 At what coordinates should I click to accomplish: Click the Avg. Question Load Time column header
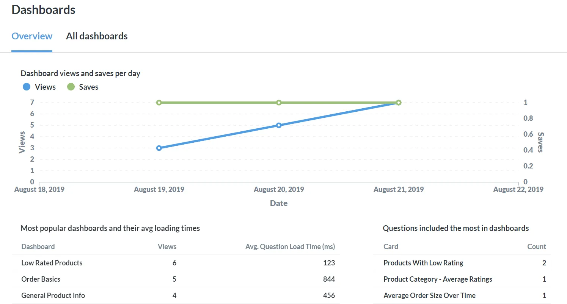click(290, 246)
